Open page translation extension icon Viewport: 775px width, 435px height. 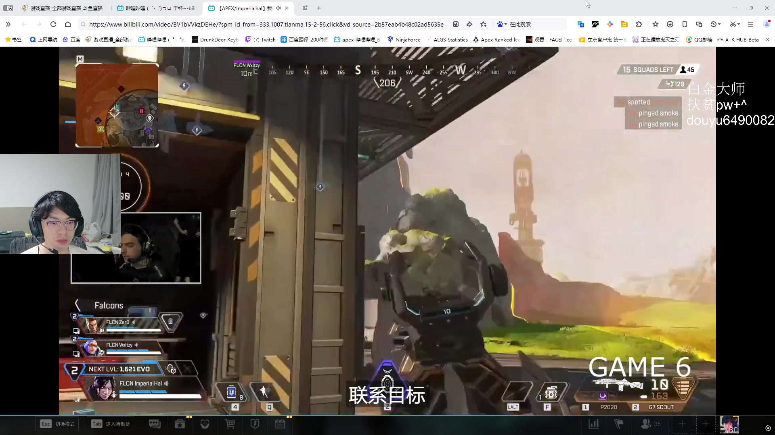[581, 24]
